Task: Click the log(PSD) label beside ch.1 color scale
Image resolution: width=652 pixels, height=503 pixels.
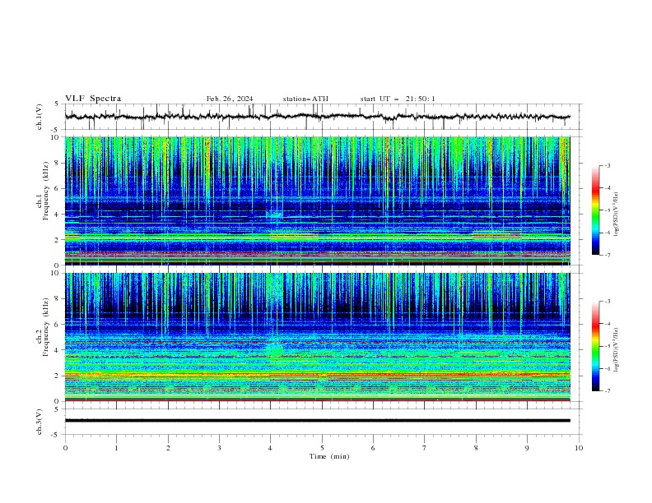Action: pos(617,215)
